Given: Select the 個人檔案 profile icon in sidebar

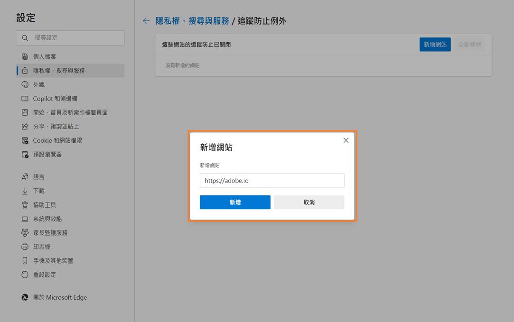Looking at the screenshot, I should pos(25,56).
